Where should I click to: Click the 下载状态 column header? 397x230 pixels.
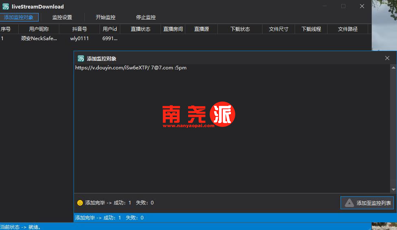[x=240, y=29]
